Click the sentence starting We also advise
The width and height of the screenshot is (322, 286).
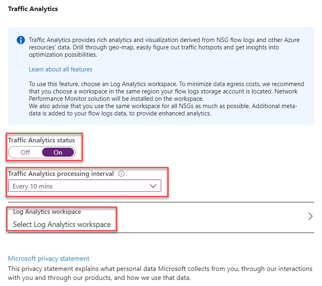pos(163,110)
